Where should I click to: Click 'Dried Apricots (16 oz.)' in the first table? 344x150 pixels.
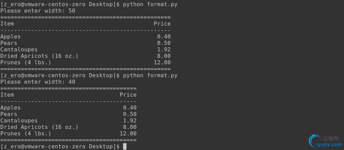[x=39, y=56]
